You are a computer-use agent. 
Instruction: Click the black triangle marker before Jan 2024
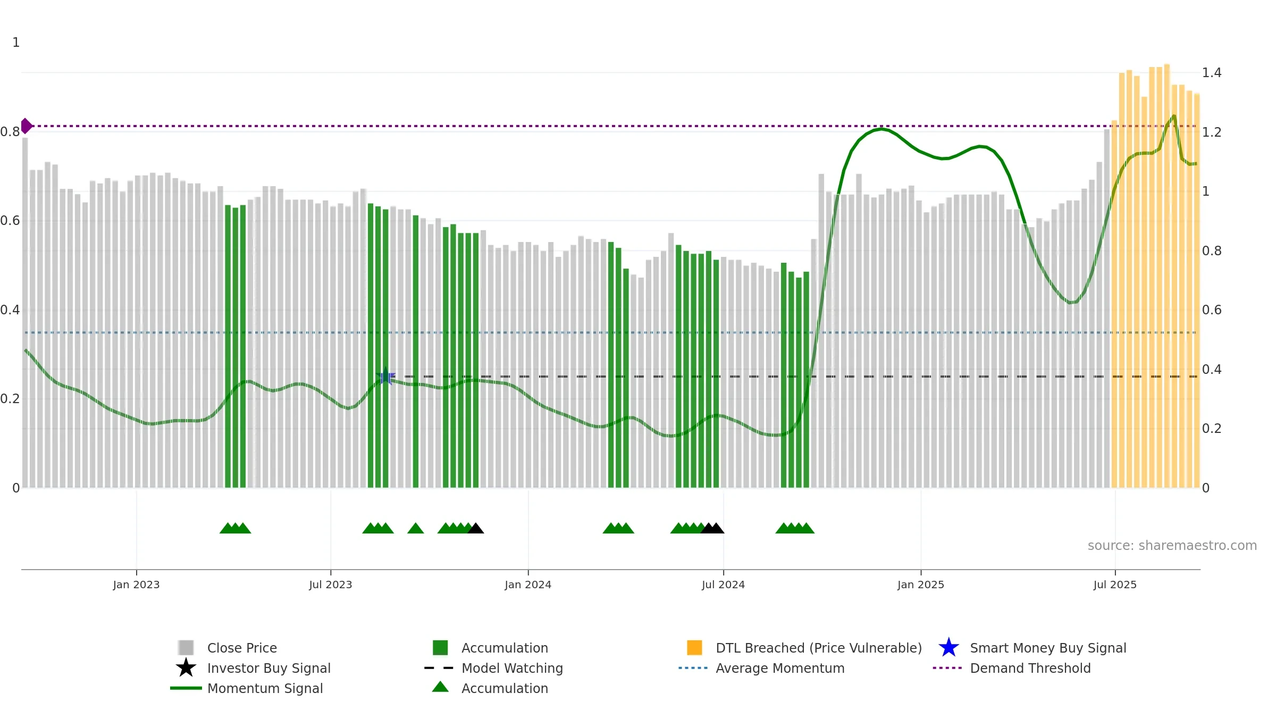[476, 528]
